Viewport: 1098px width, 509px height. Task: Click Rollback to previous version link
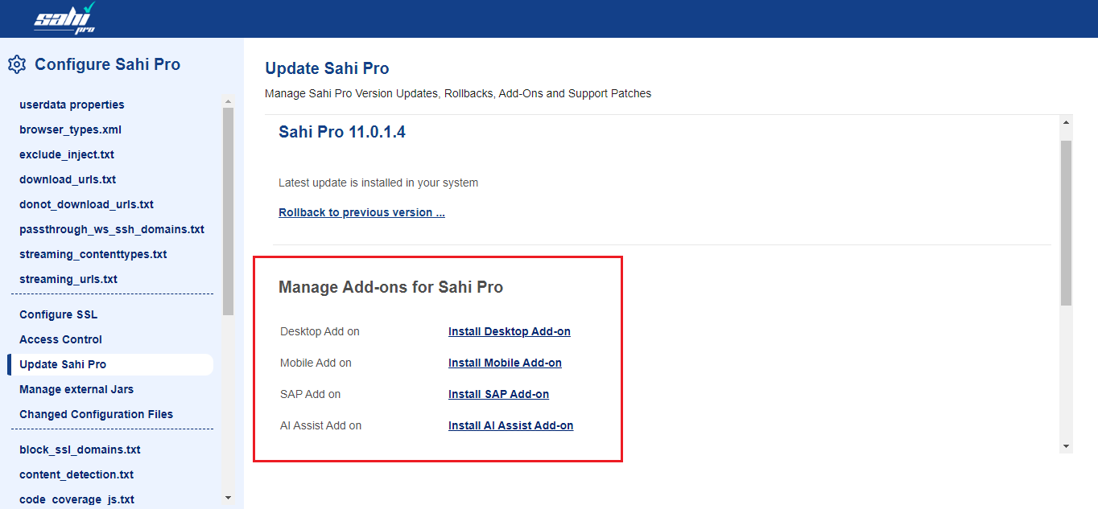click(x=361, y=212)
